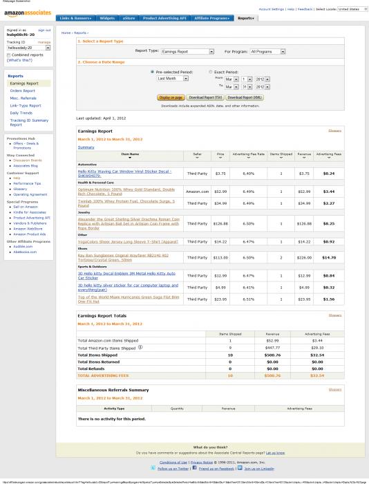Click the Twitter bird icon in footer
Viewport: 369px width, 484px height.
click(x=153, y=468)
